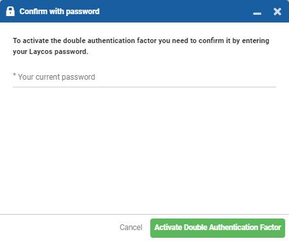Select the Confirm with password title text
Screen dimensions: 289x241
[x=60, y=12]
